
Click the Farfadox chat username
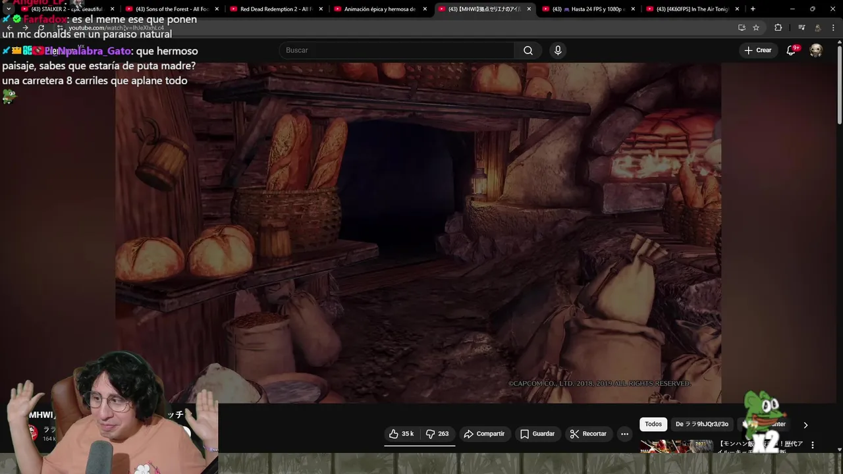(x=45, y=20)
